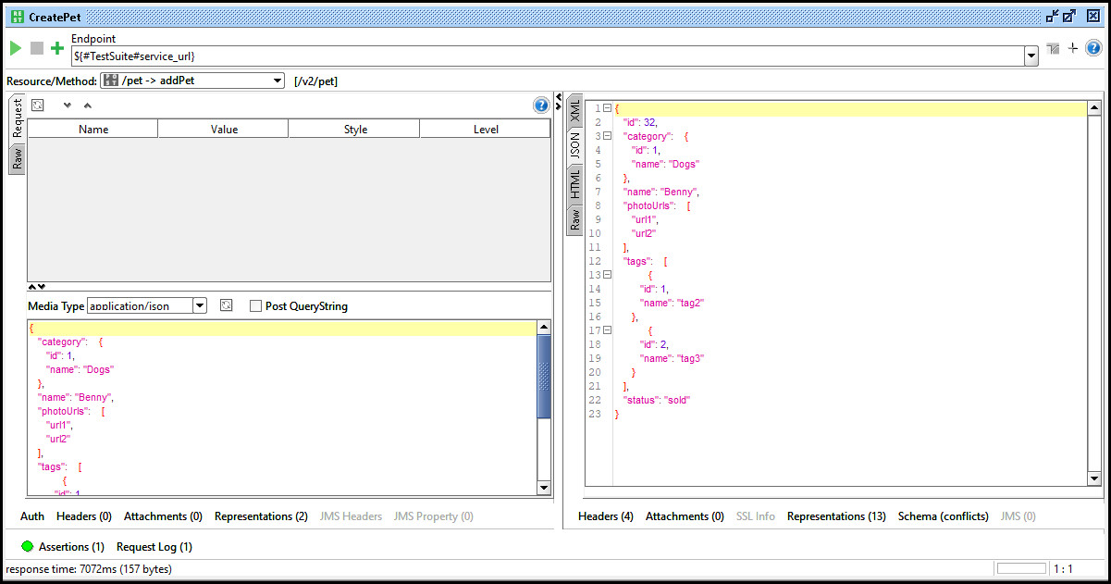This screenshot has height=584, width=1111.
Task: Click the "status": "sold" line in response
Action: pyautogui.click(x=657, y=400)
